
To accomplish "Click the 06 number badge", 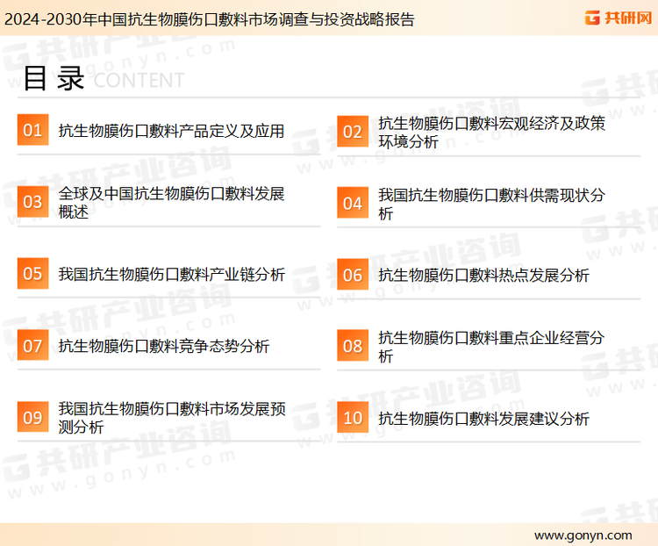I will tap(352, 275).
